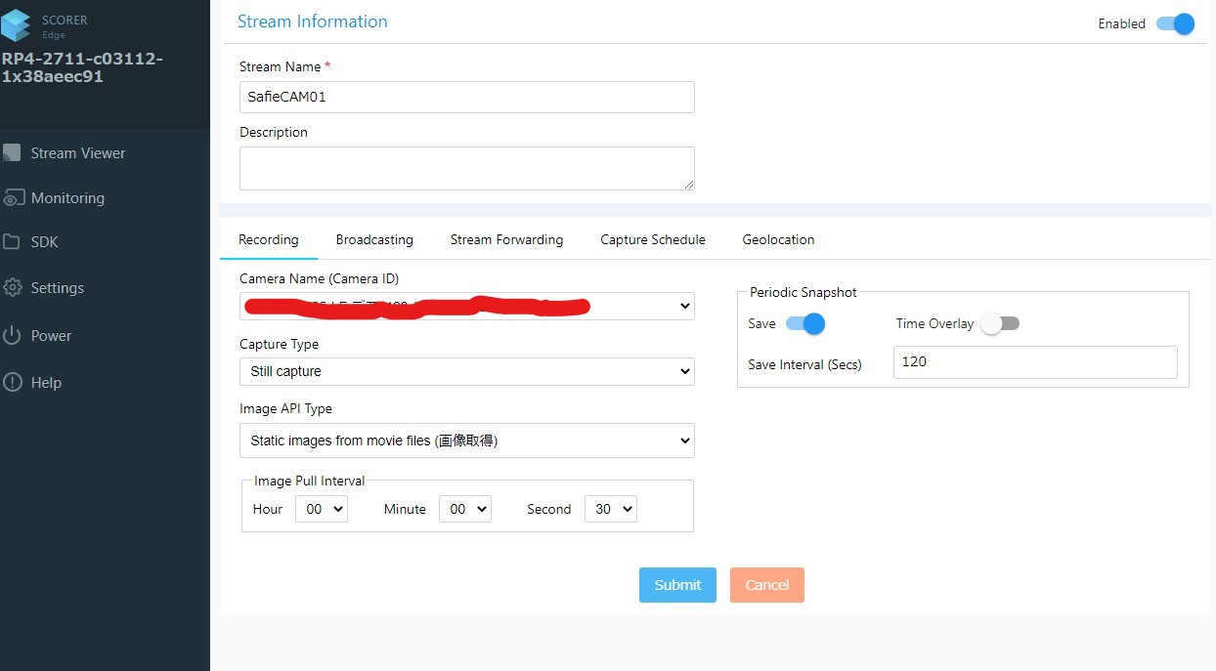Enable the Time Overlay toggle
This screenshot has height=671, width=1216.
(1001, 323)
